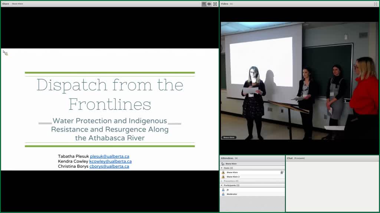Screen dimensions: 380x213
Task: Collapse the Hosts (2) group
Action: [222, 168]
